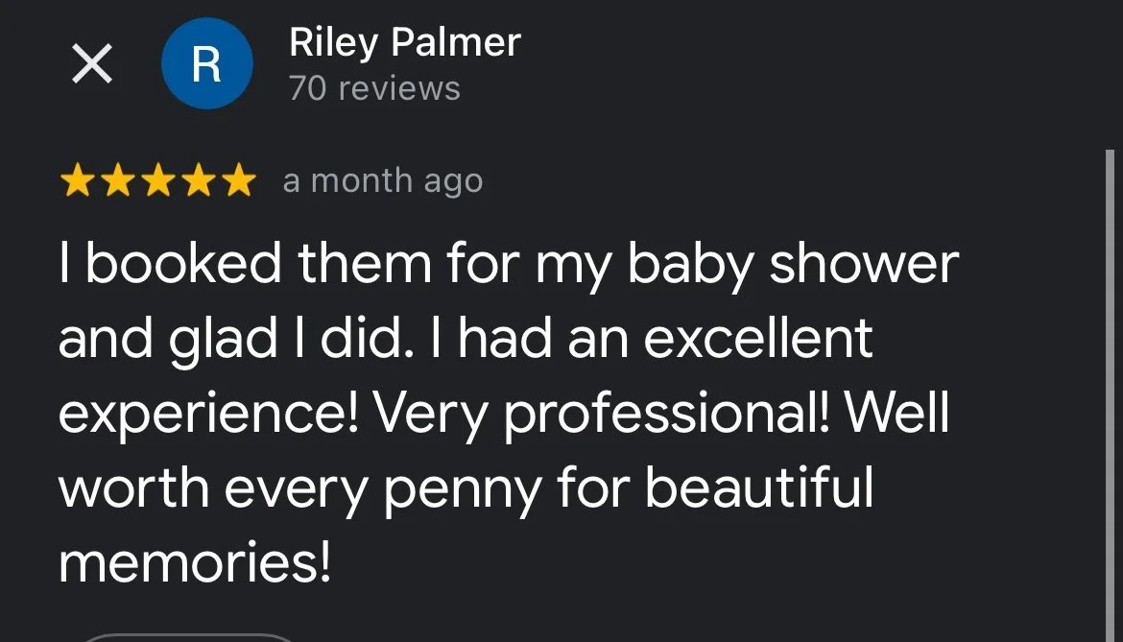Select the fourth gold rating star
1123x642 pixels.
coord(199,180)
